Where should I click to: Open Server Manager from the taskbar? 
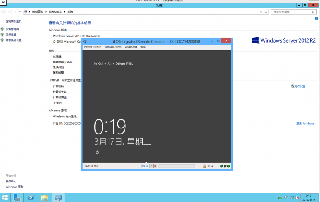(17, 197)
